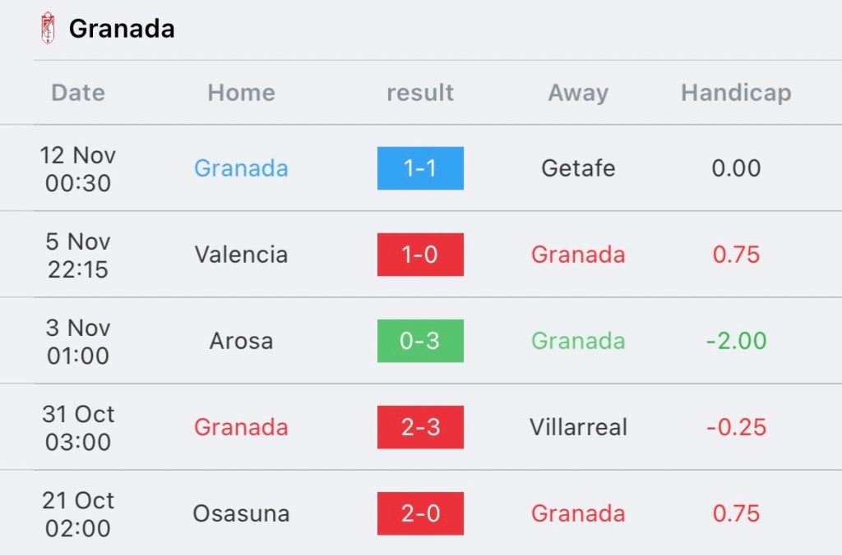The width and height of the screenshot is (842, 556).
Task: Open the red 1-0 Valencia result badge
Action: click(420, 255)
